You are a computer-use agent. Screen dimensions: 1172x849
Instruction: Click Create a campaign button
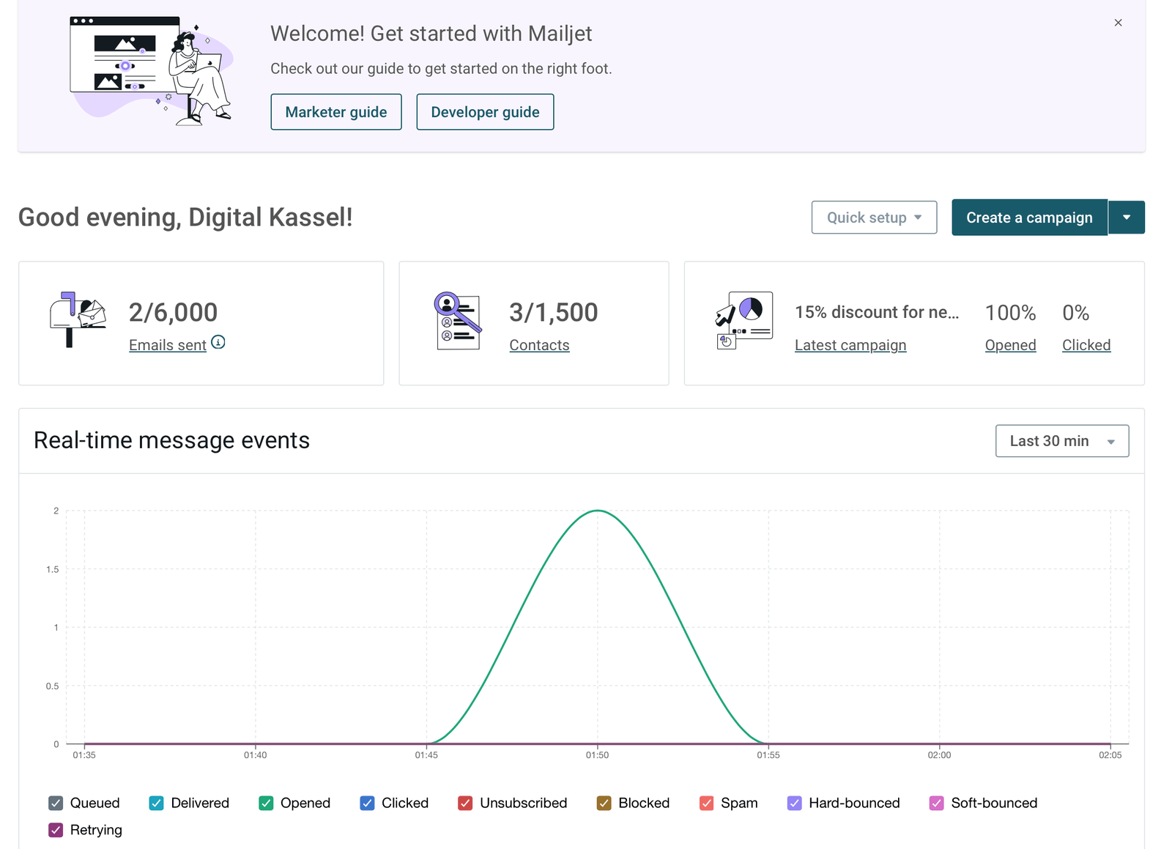1029,218
